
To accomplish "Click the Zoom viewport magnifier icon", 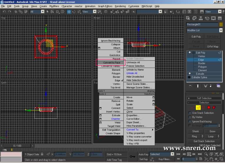I will click(x=206, y=154).
